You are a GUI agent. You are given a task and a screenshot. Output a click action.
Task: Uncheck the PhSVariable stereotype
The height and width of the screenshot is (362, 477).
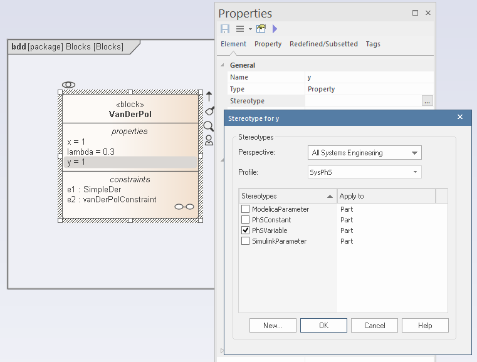[x=246, y=230]
